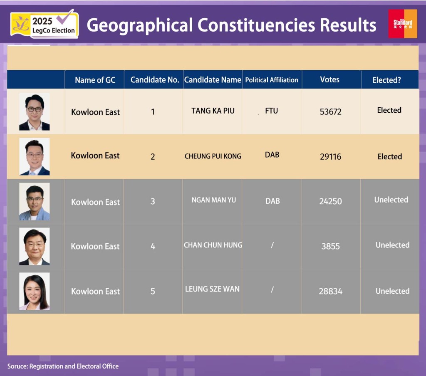
Task: Select the 'Candidate Name' column header
Action: click(x=213, y=80)
